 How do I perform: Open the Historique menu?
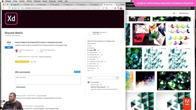(x=37, y=1)
